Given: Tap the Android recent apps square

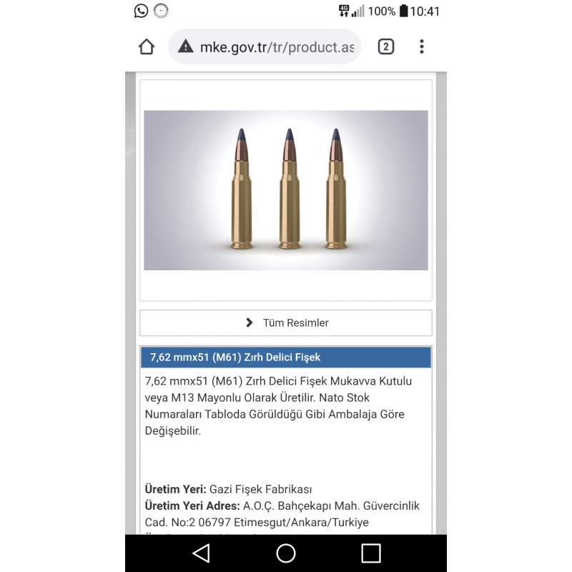Looking at the screenshot, I should click(371, 553).
